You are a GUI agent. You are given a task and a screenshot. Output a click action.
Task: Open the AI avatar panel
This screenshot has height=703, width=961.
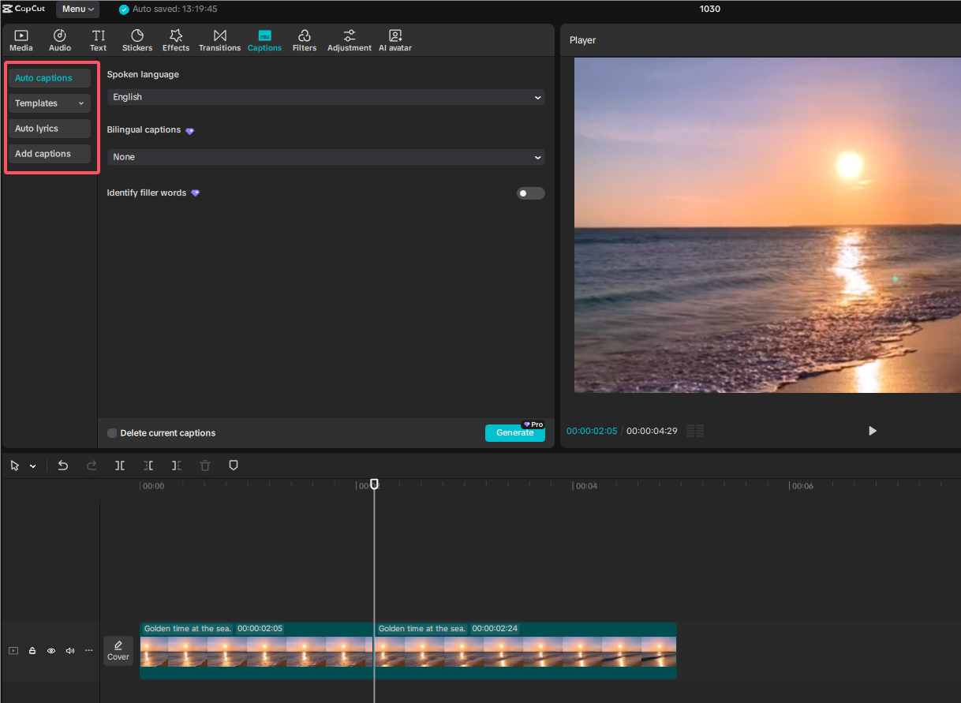394,39
